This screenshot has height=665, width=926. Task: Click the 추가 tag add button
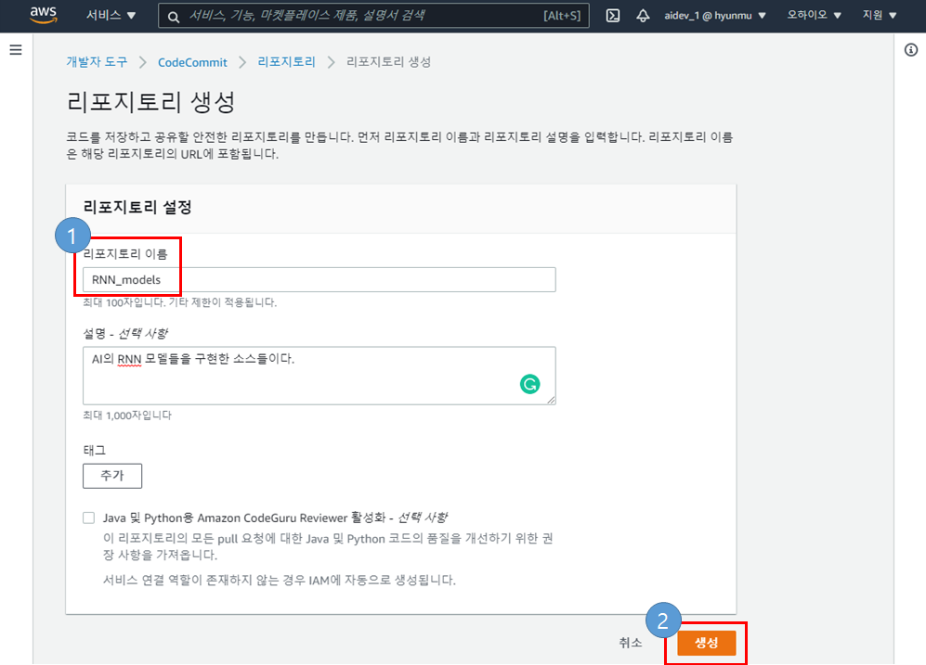[x=112, y=476]
